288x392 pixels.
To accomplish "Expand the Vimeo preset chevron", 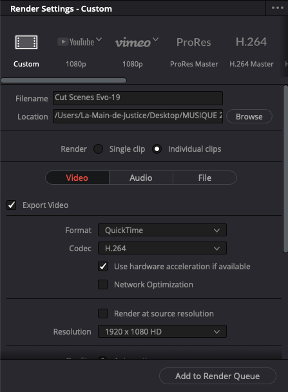I will coord(155,39).
